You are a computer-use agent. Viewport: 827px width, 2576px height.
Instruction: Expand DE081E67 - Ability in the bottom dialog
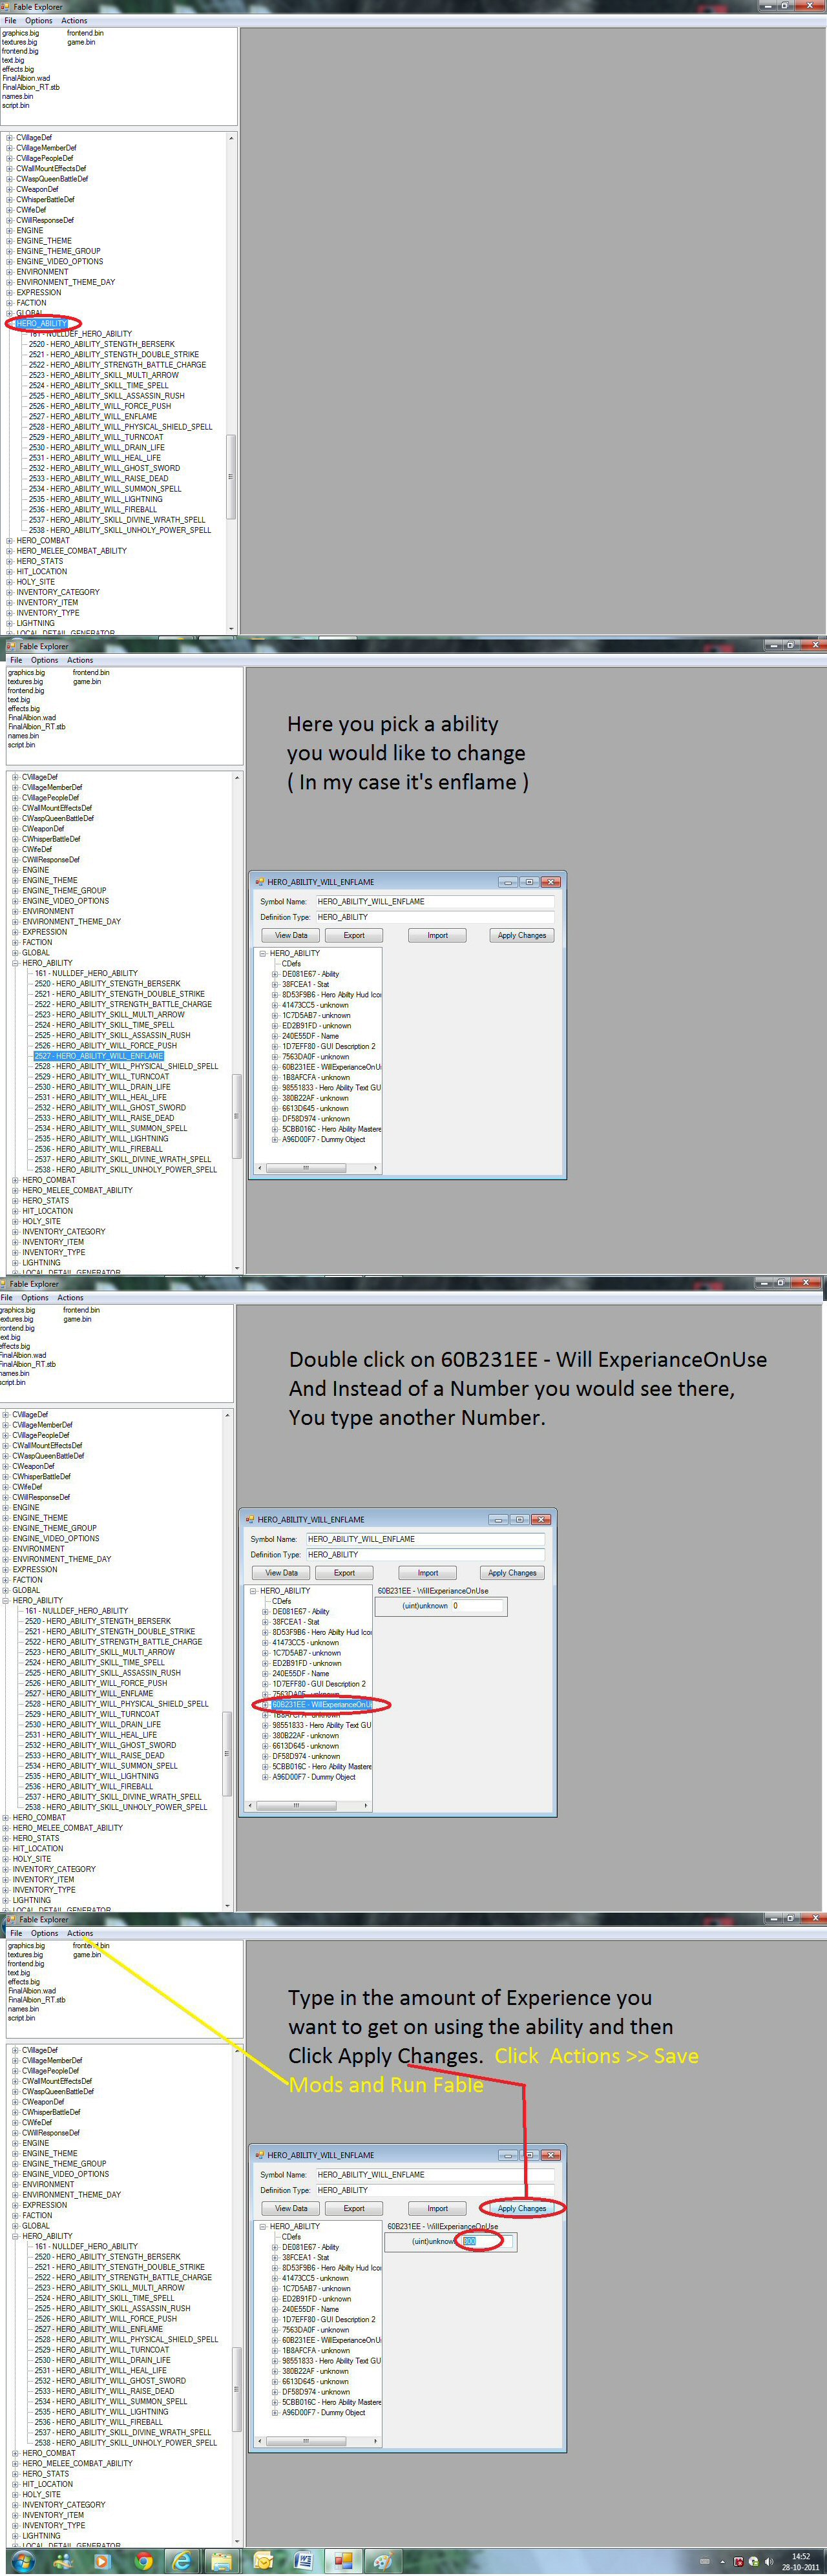[x=276, y=2247]
